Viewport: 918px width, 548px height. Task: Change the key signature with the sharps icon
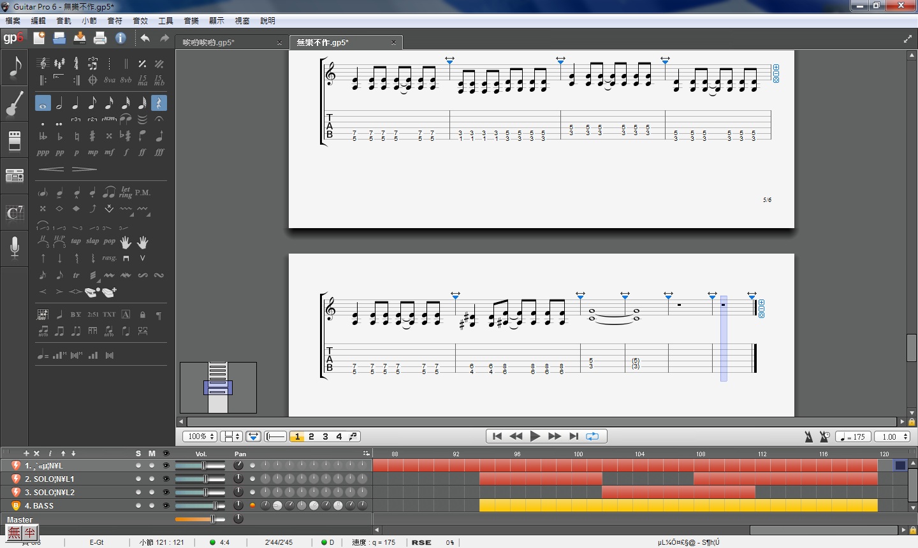59,63
